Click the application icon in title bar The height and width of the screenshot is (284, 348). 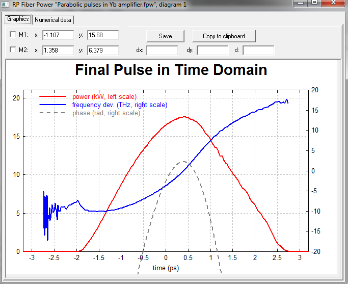pos(6,5)
